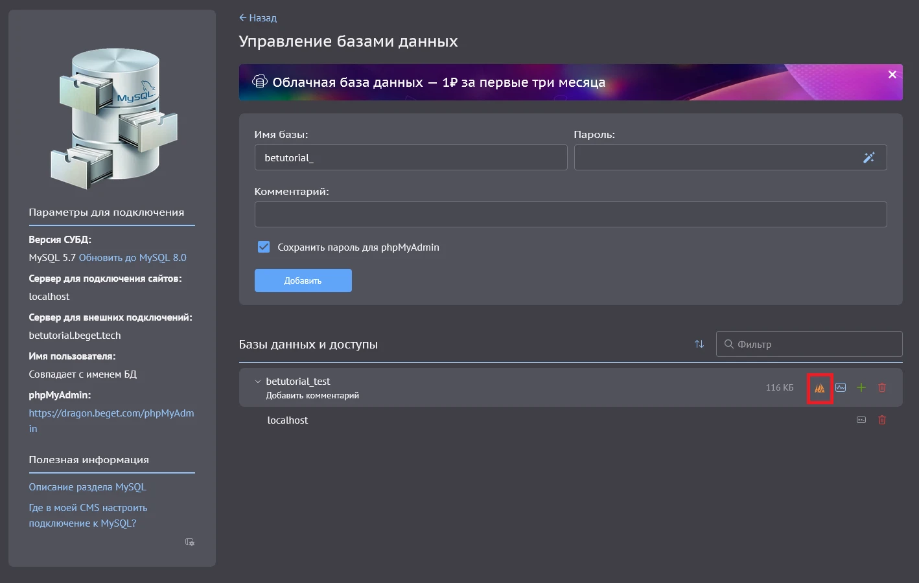Click the sort order arrows above database list

point(699,344)
